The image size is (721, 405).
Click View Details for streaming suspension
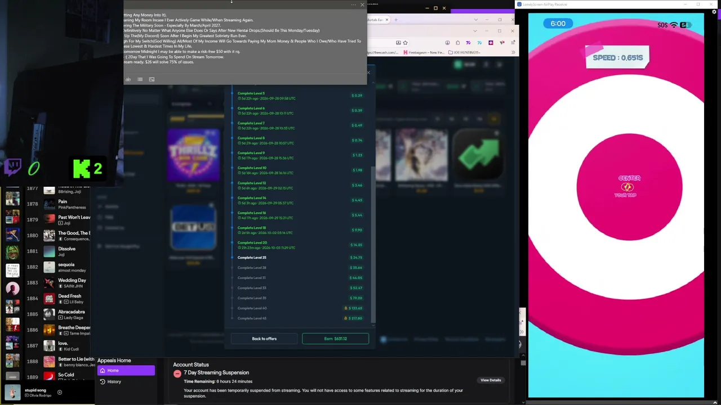click(x=491, y=380)
